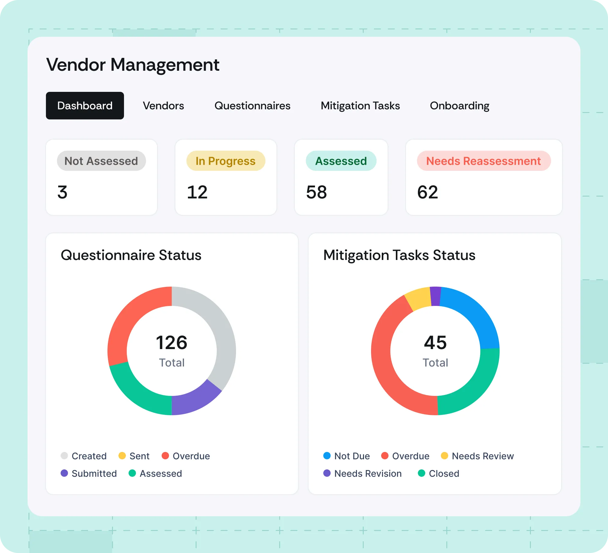Click the Not Assessed status badge

click(x=101, y=161)
